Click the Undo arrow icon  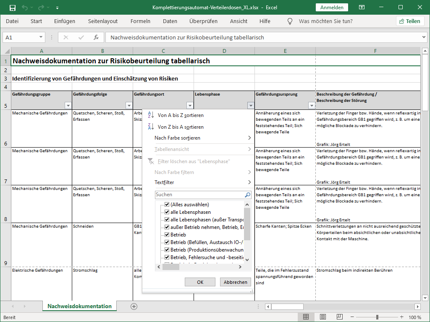click(25, 8)
